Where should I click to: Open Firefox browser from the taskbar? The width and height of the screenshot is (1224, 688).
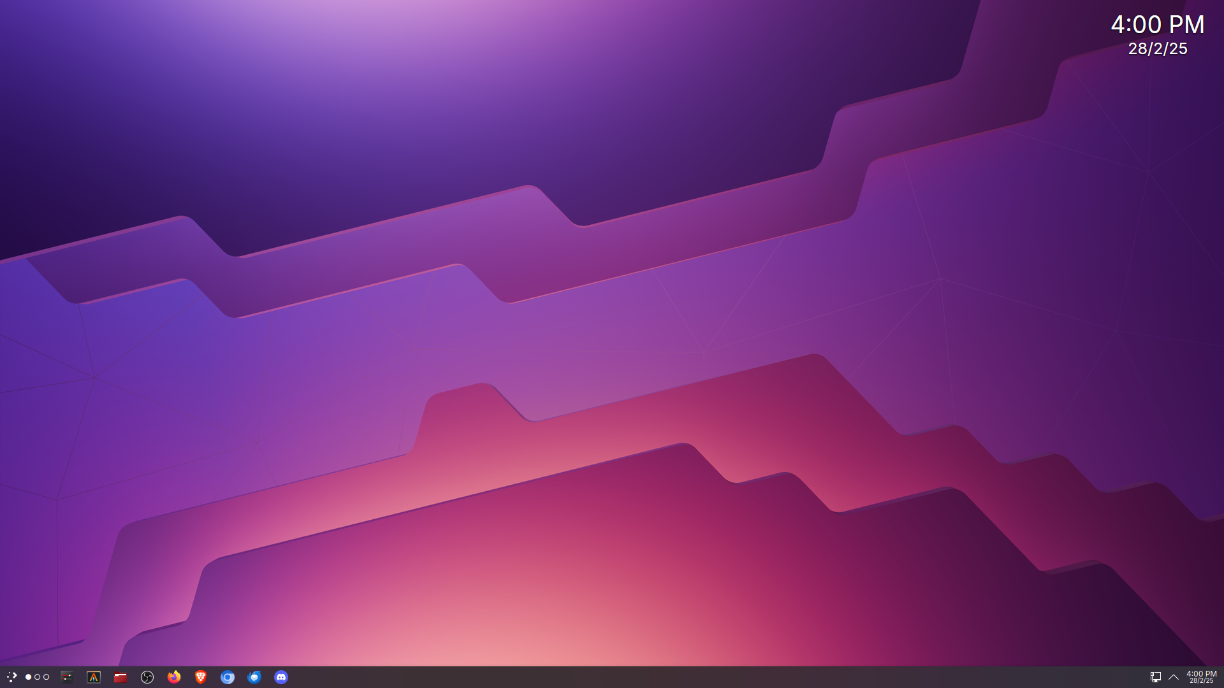point(174,677)
